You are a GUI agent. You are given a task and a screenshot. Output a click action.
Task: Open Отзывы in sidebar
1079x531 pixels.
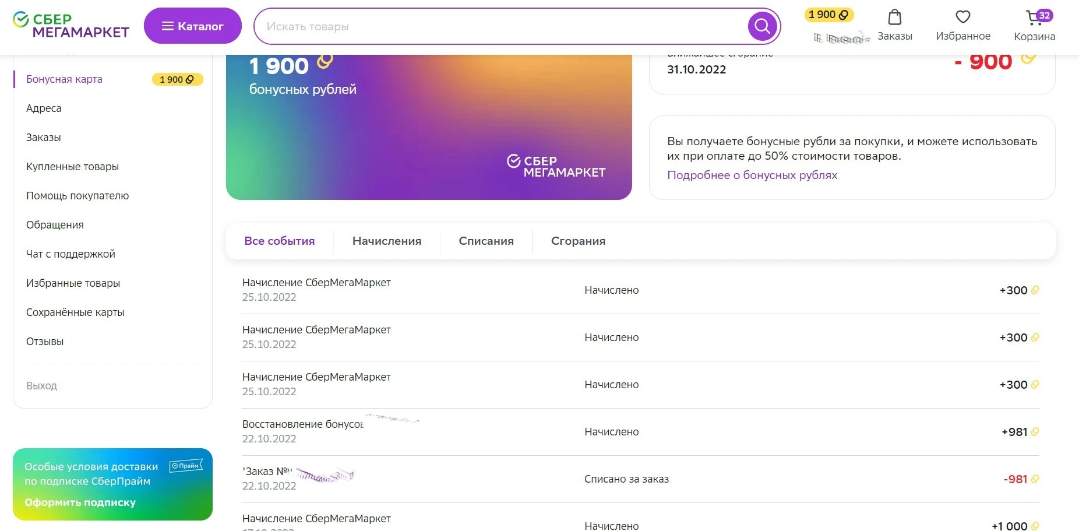pyautogui.click(x=45, y=342)
